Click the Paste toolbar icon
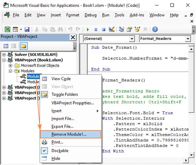This screenshot has width=196, height=165. coord(53,29)
